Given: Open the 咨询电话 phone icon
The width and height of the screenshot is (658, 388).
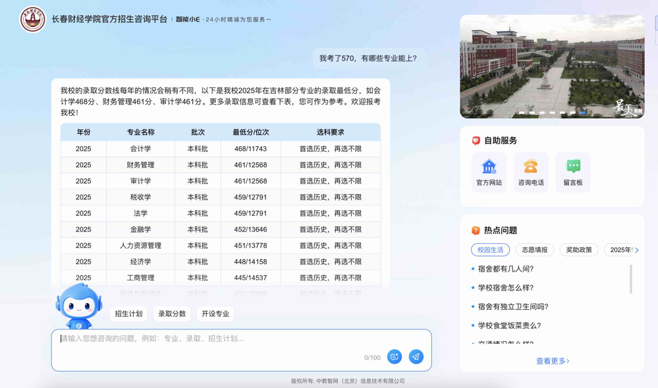Looking at the screenshot, I should tap(531, 172).
